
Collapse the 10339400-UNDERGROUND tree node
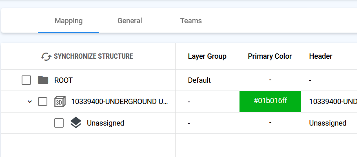click(30, 102)
